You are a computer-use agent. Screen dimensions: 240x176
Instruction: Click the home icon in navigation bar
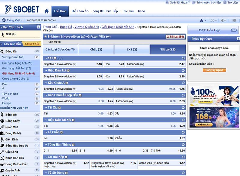pos(46,11)
